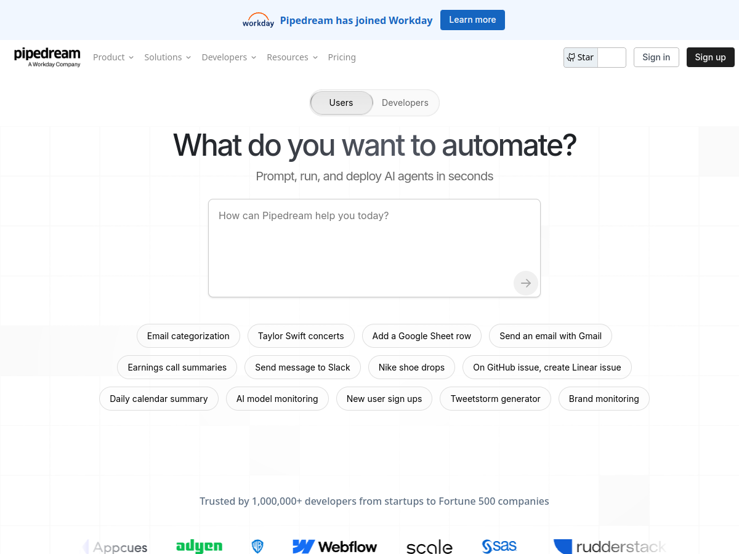Click the 'Trusted by 1,000,000+ developers' text
Viewport: 739px width, 554px height.
click(x=374, y=501)
